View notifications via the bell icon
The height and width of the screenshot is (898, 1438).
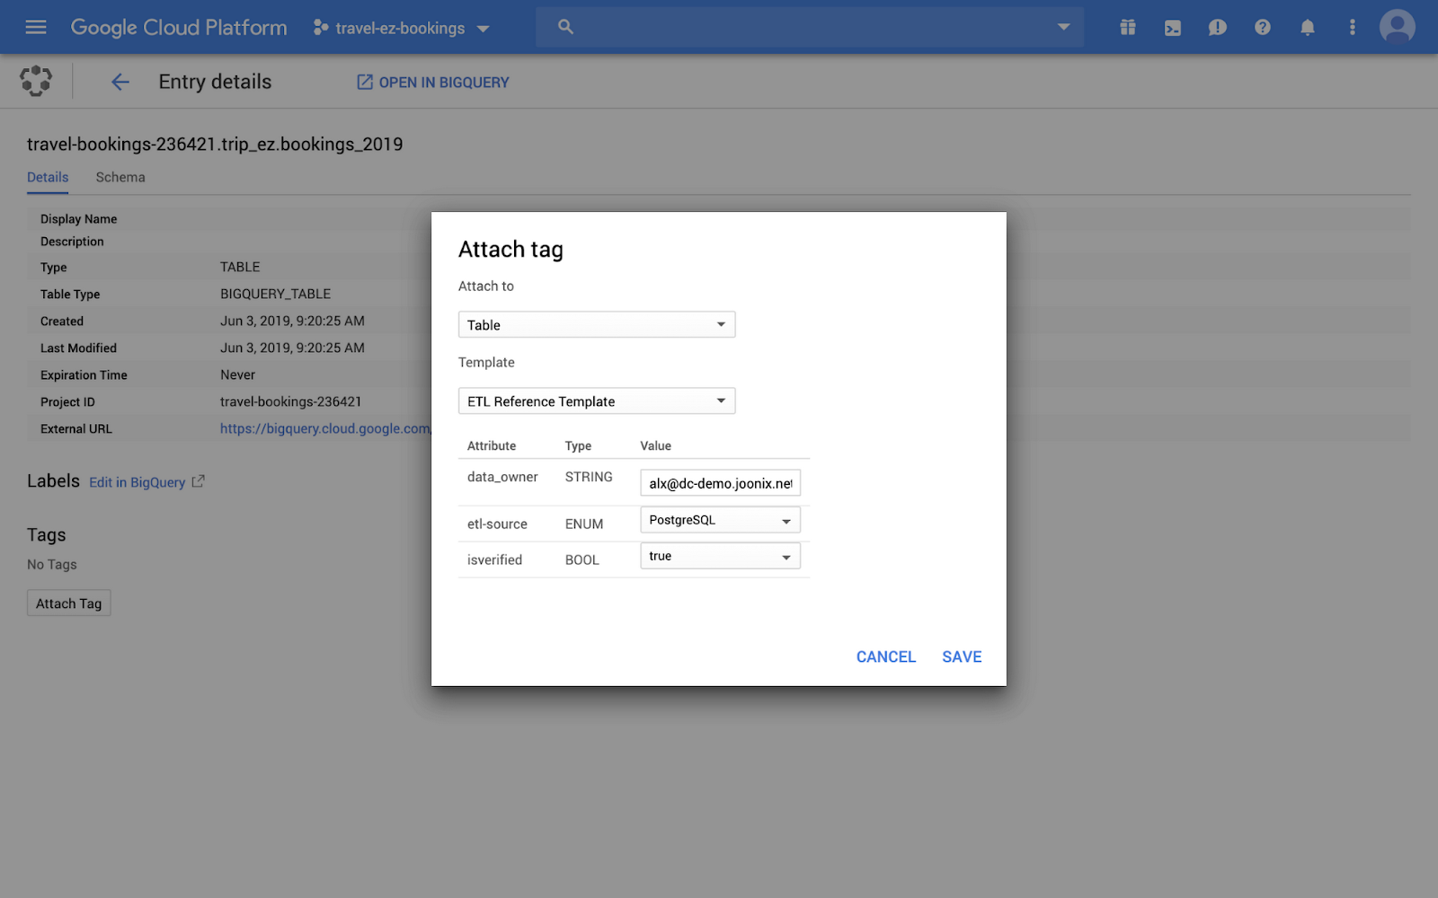click(1307, 27)
